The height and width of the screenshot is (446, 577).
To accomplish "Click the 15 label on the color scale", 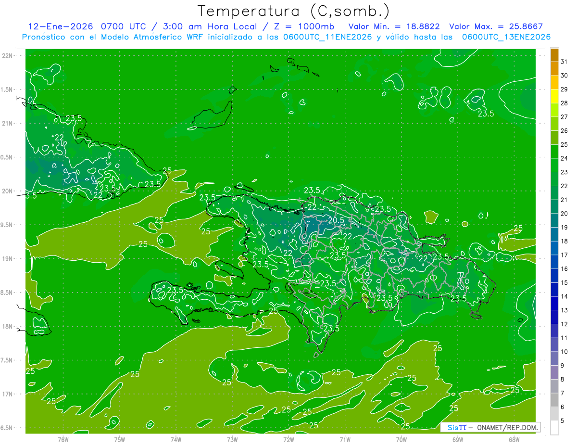I will (564, 282).
